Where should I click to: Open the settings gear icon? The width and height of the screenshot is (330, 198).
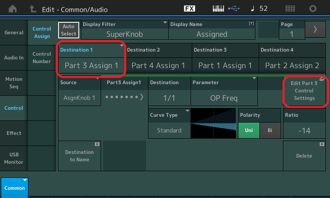[313, 8]
